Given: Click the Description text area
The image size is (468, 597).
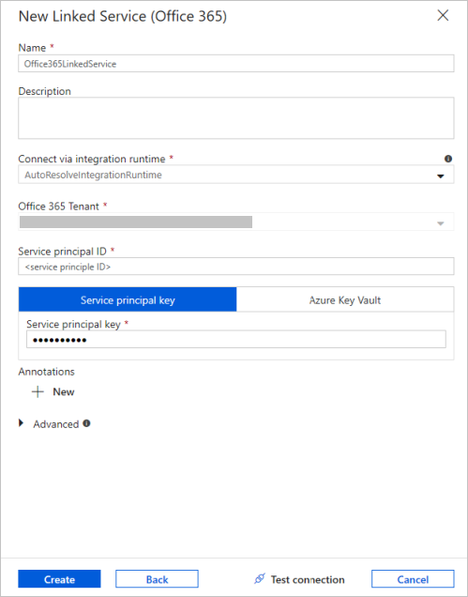Looking at the screenshot, I should pos(236,118).
